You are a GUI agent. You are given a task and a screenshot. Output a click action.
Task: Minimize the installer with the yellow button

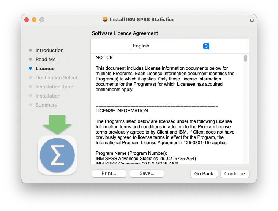tap(34, 20)
